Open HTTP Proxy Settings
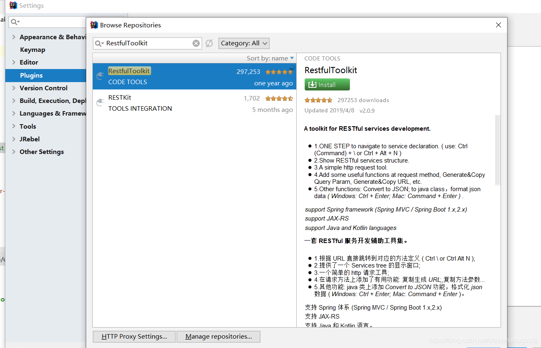Image resolution: width=541 pixels, height=348 pixels. pos(134,337)
